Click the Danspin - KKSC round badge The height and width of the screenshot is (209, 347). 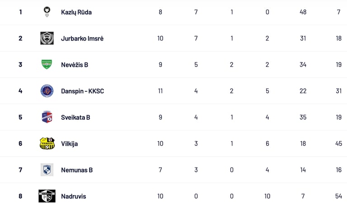coord(47,91)
